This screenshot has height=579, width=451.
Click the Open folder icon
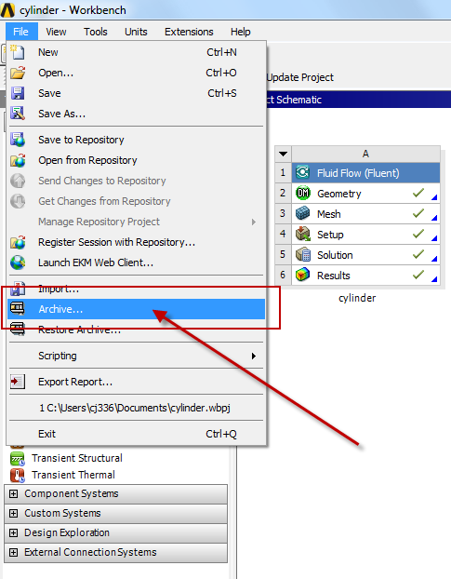18,73
